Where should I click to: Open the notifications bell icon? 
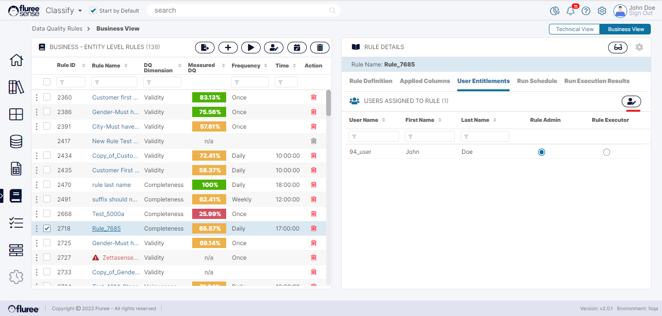click(571, 11)
